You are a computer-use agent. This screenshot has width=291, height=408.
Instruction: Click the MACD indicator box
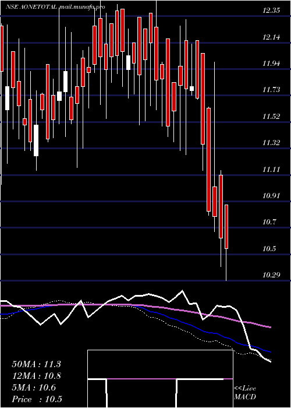pos(160,379)
